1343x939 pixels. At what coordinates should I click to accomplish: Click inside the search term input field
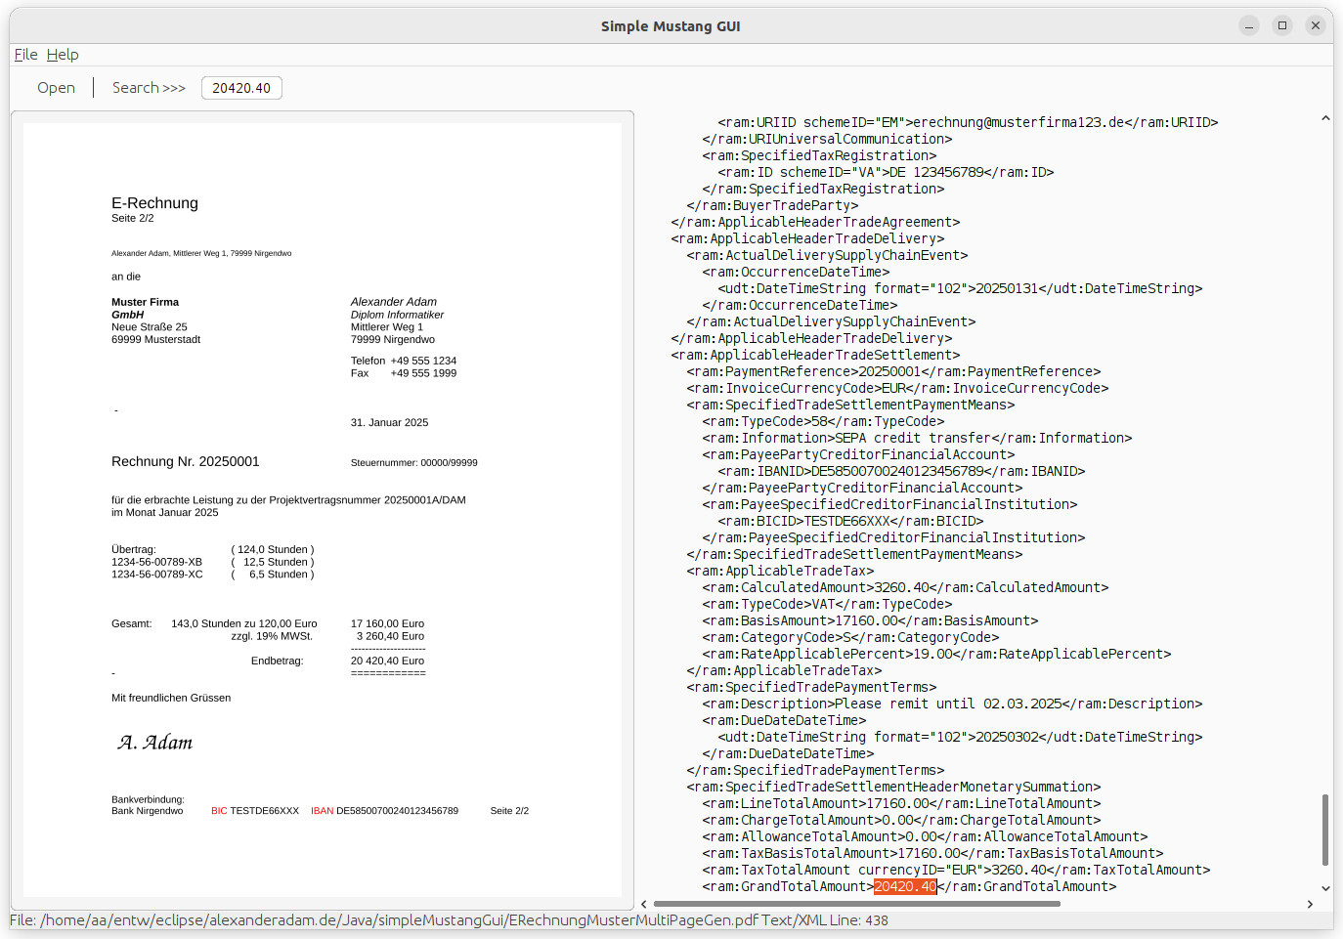(x=240, y=87)
